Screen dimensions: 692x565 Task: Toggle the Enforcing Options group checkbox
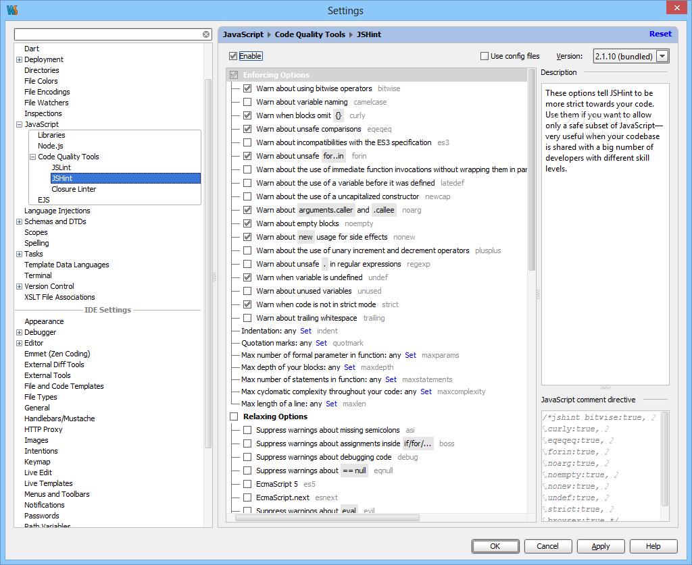tap(234, 75)
